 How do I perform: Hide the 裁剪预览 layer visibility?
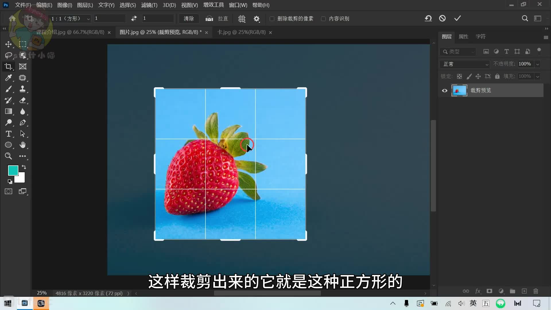click(x=445, y=91)
